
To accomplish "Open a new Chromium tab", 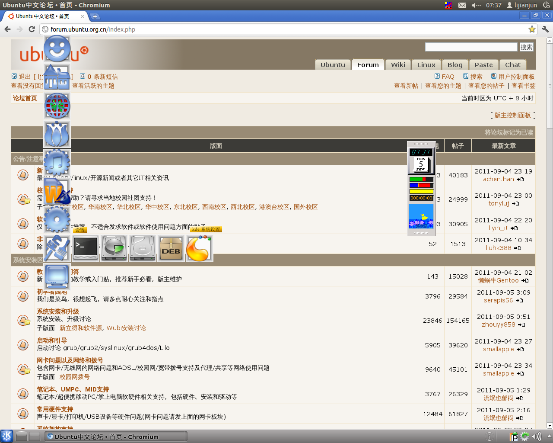I will point(95,16).
